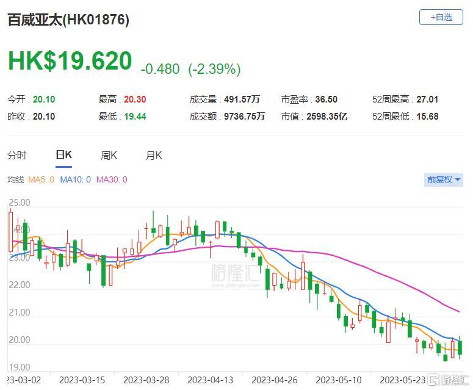Click the 2023-05-23 date axis label

pos(403,380)
